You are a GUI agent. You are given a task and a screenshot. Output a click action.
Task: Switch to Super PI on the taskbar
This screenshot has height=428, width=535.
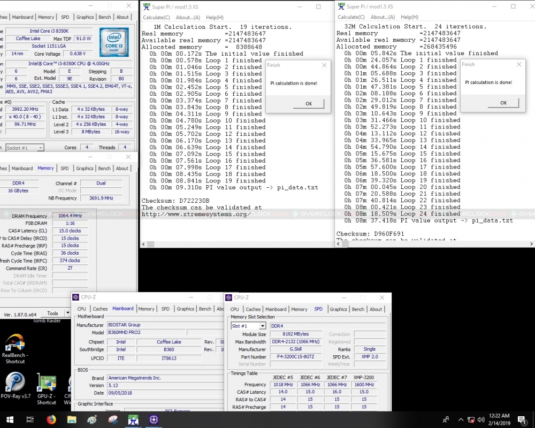pyautogui.click(x=133, y=419)
